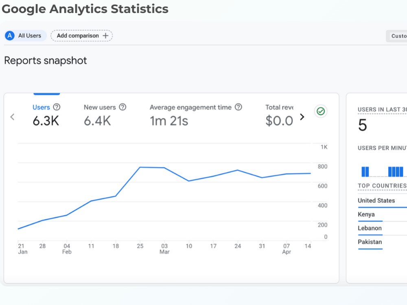Show next metrics with right chevron
Screen dimensions: 407x305
point(302,117)
